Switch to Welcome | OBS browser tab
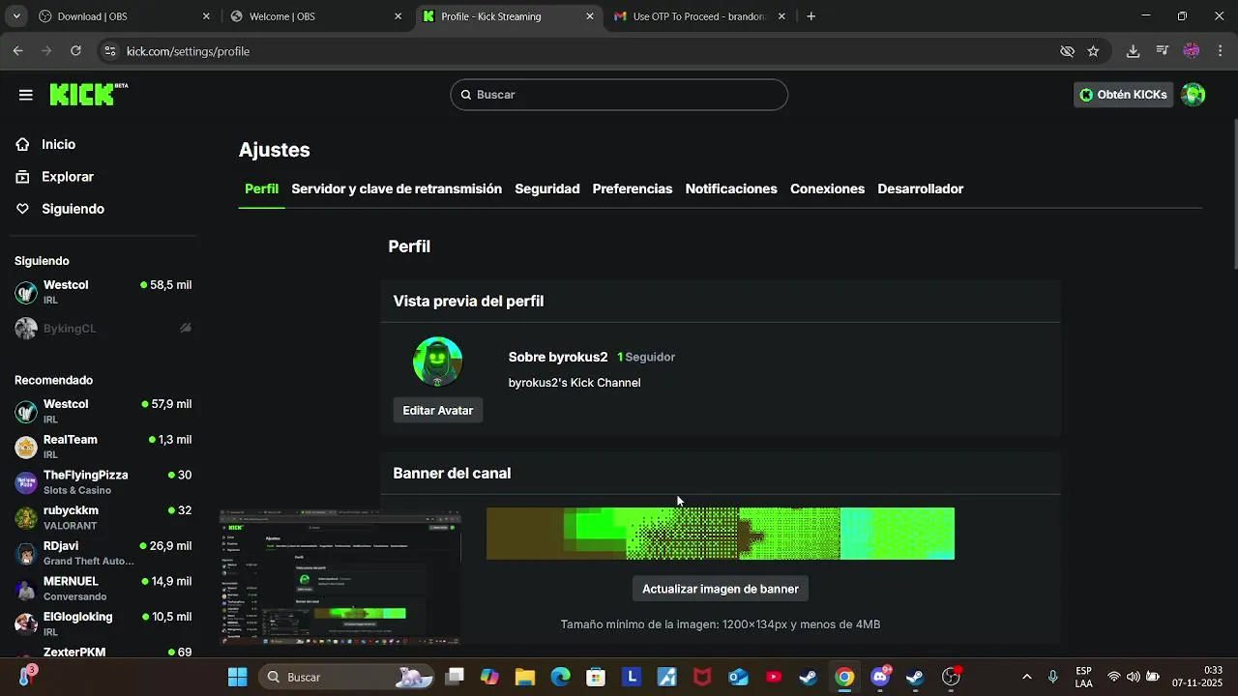Image resolution: width=1238 pixels, height=696 pixels. [x=314, y=16]
